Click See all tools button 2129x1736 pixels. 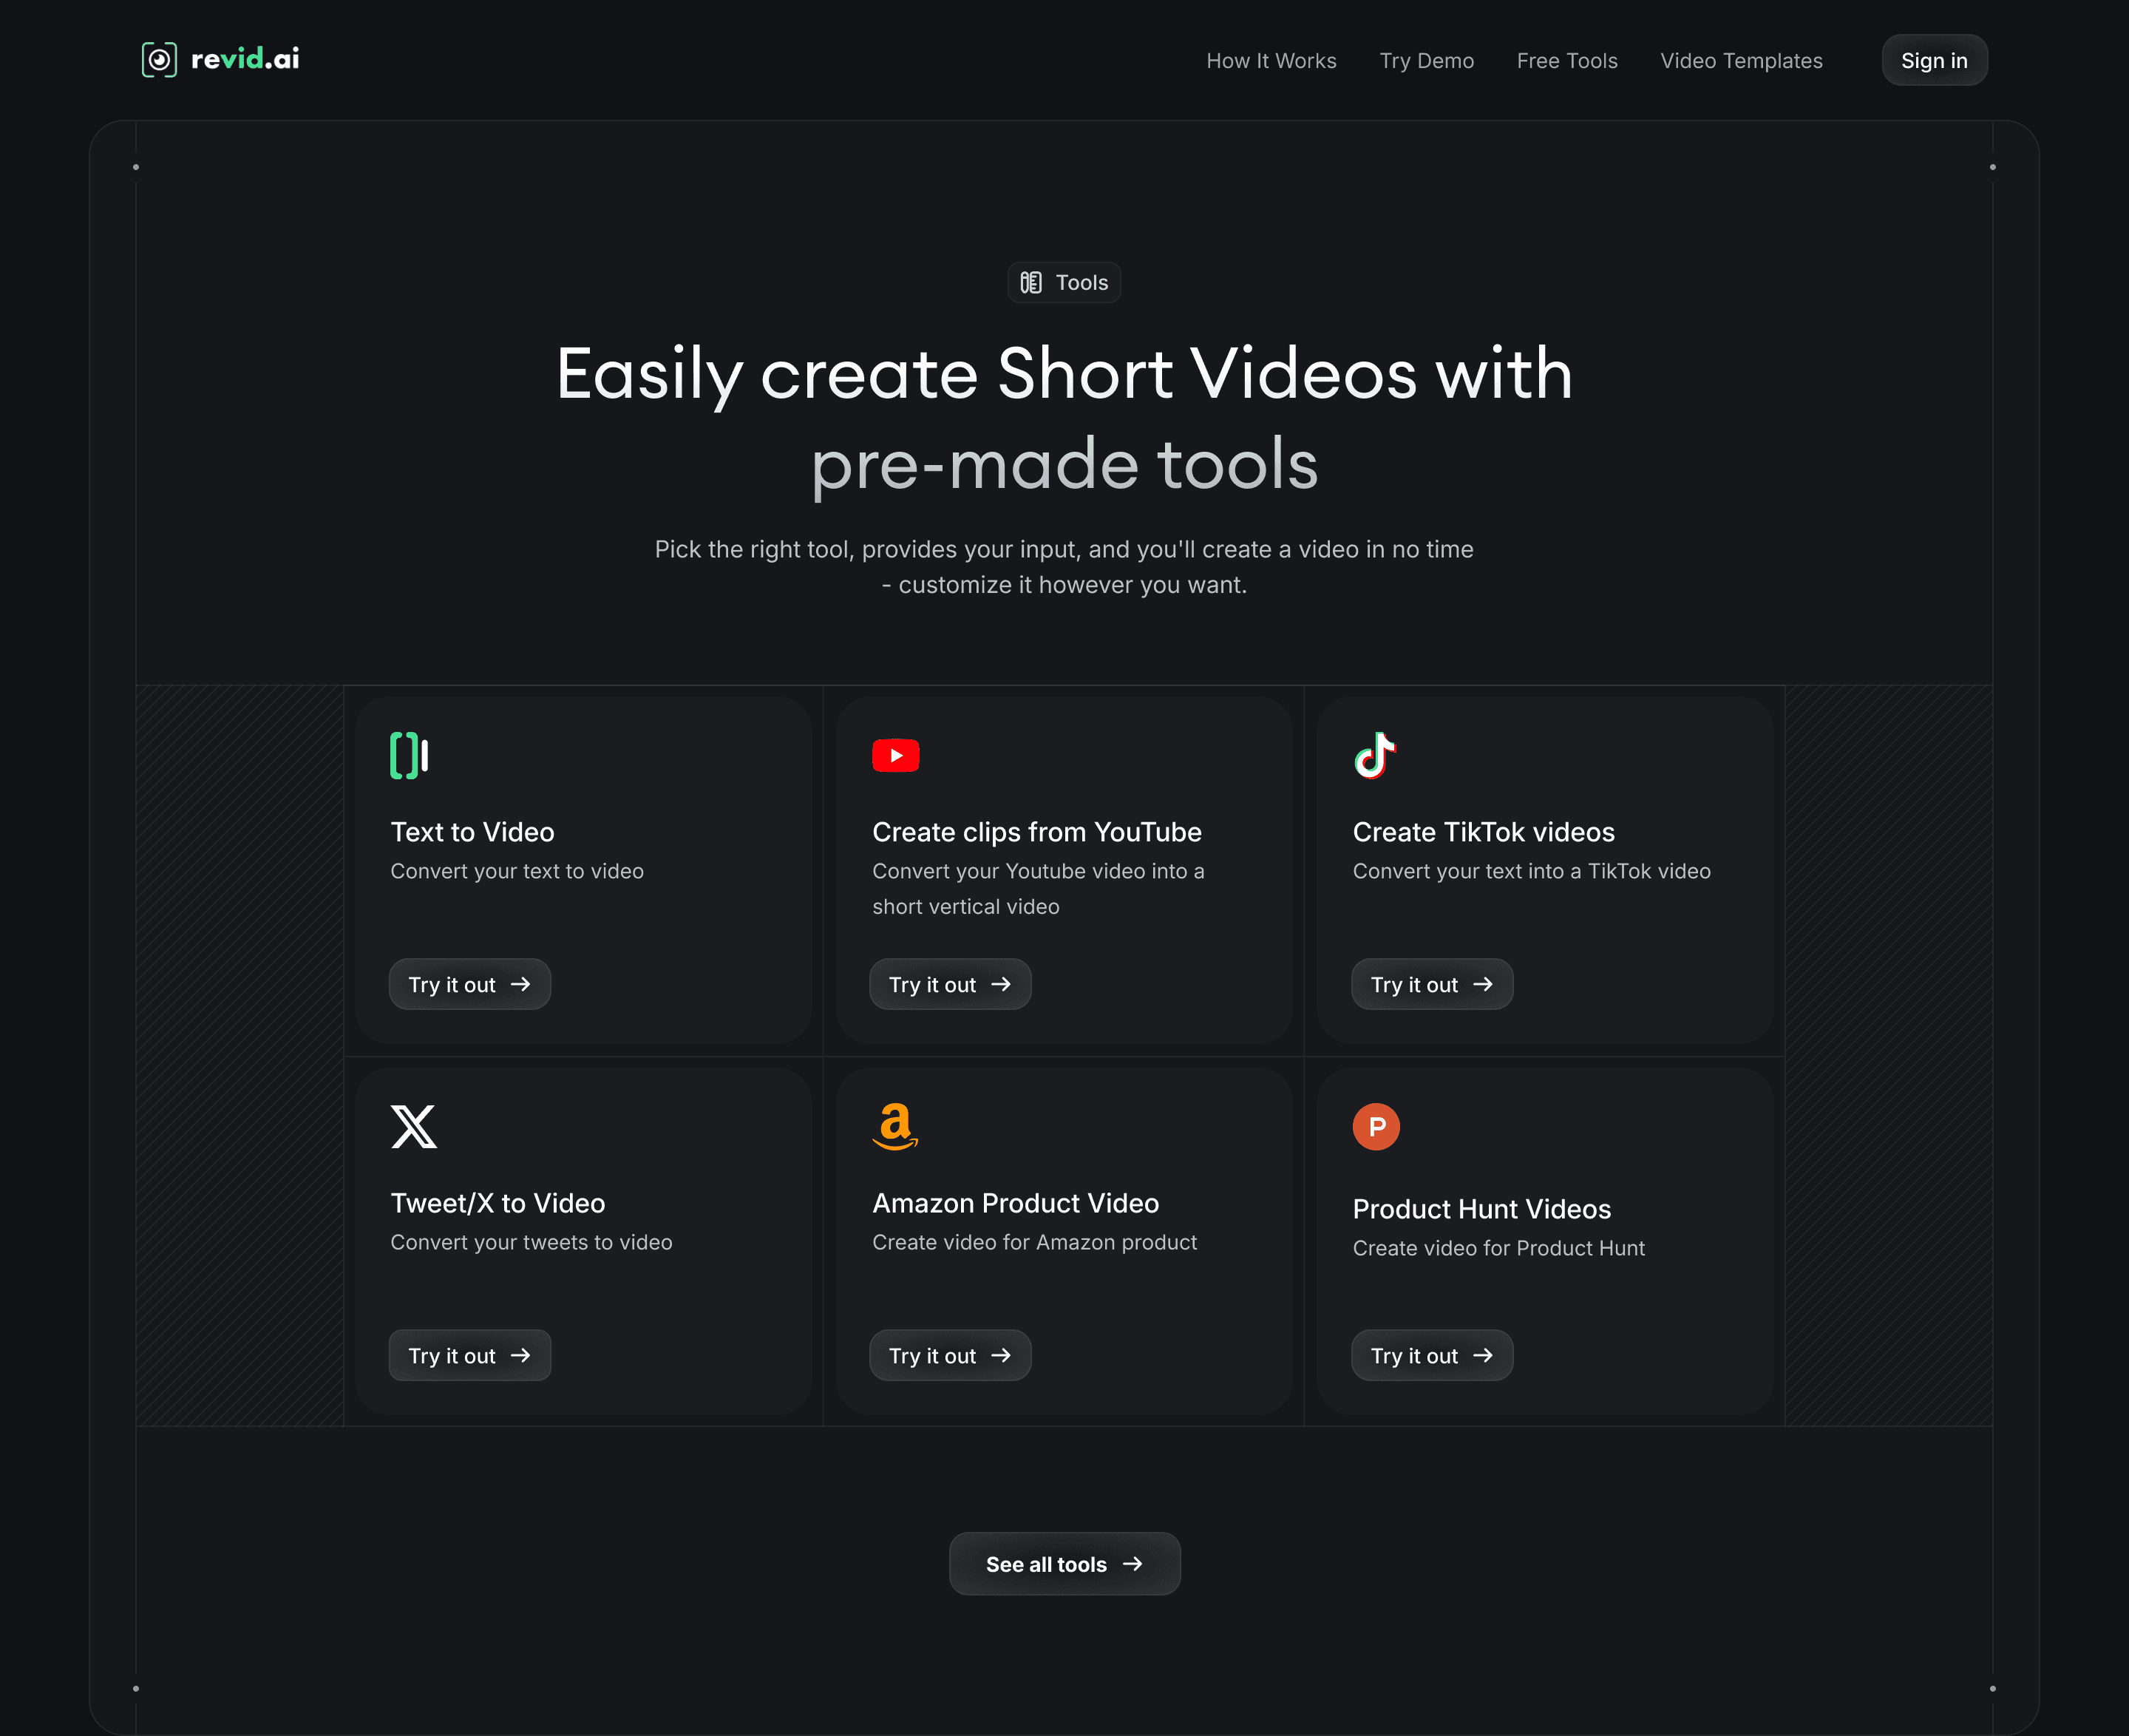click(1064, 1564)
